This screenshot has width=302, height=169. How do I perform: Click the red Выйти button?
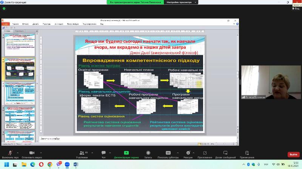click(x=293, y=154)
